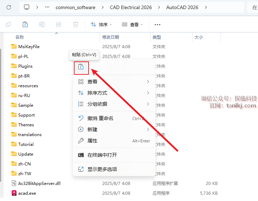The image size is (258, 201).
Task: Click the rename icon in toolbar
Action: [42, 24]
